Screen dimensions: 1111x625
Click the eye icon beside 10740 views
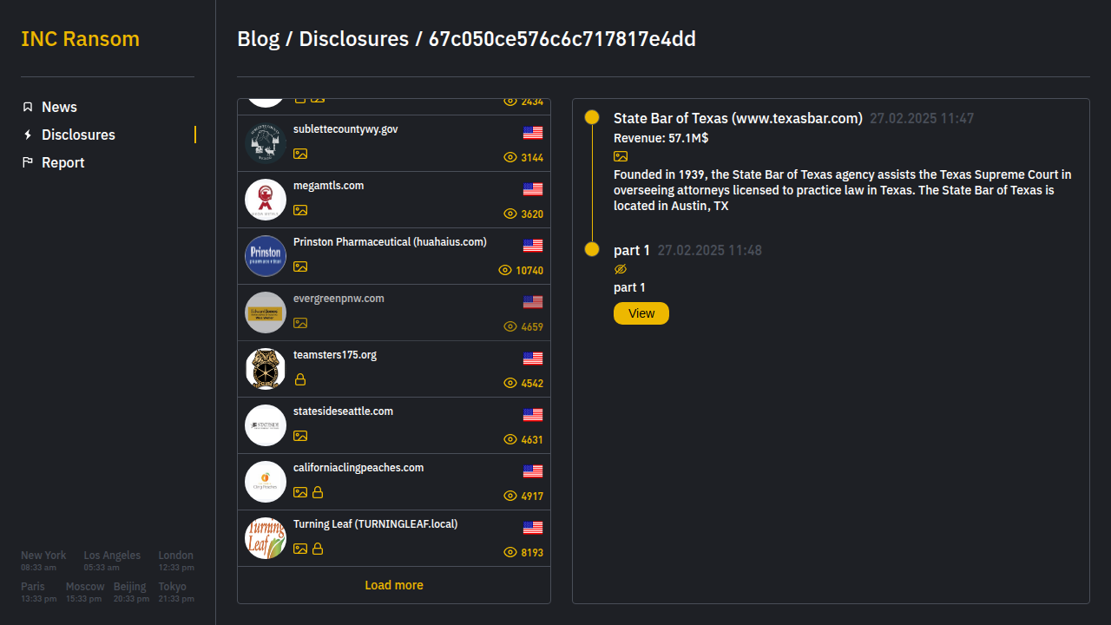pyautogui.click(x=505, y=270)
